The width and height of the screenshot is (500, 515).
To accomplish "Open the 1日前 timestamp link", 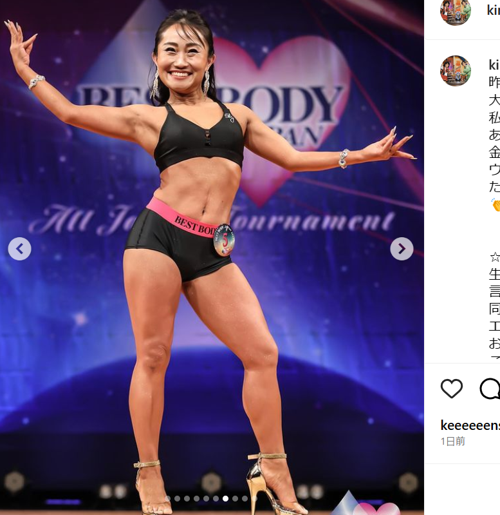I will 453,441.
